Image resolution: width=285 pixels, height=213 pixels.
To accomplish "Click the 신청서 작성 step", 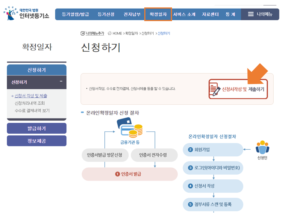I will 213,186.
